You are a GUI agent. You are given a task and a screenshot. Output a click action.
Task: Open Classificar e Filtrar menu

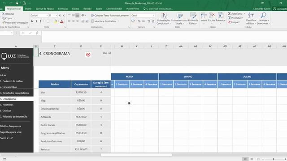[x=251, y=19]
